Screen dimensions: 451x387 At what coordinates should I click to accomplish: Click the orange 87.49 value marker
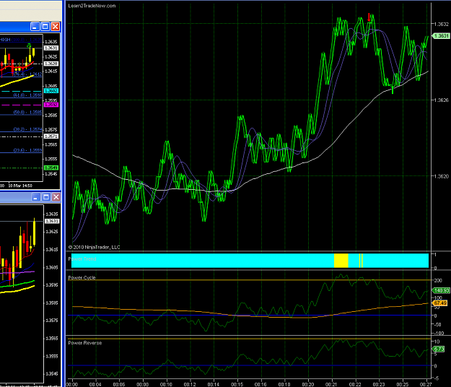coord(440,303)
